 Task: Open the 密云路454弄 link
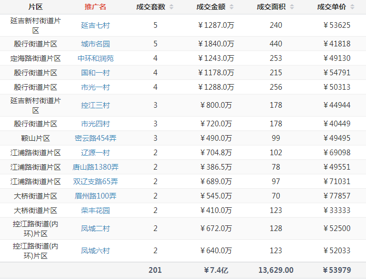[x=96, y=138]
